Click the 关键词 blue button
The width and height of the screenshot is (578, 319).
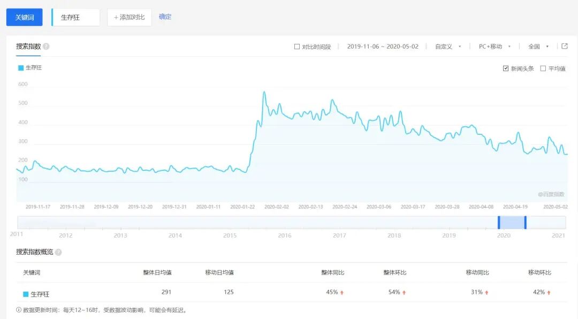pyautogui.click(x=24, y=17)
